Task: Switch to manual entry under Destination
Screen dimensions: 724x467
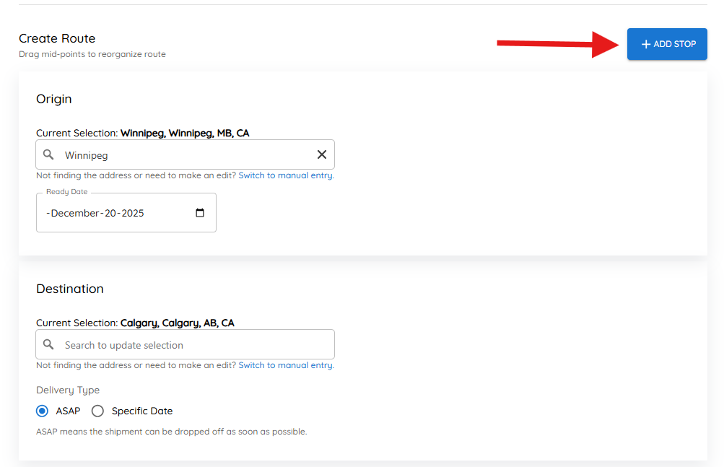Action: [x=286, y=365]
